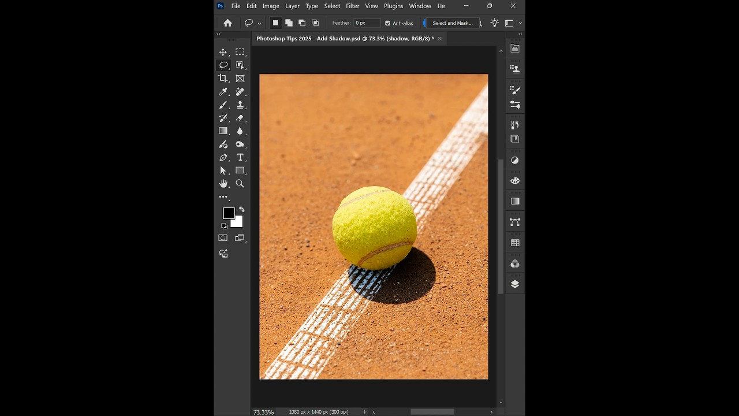Open the File menu
Viewport: 739px width, 416px height.
(x=236, y=6)
